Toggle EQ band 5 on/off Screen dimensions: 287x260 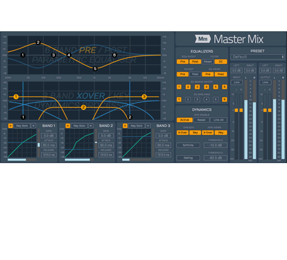(x=216, y=87)
